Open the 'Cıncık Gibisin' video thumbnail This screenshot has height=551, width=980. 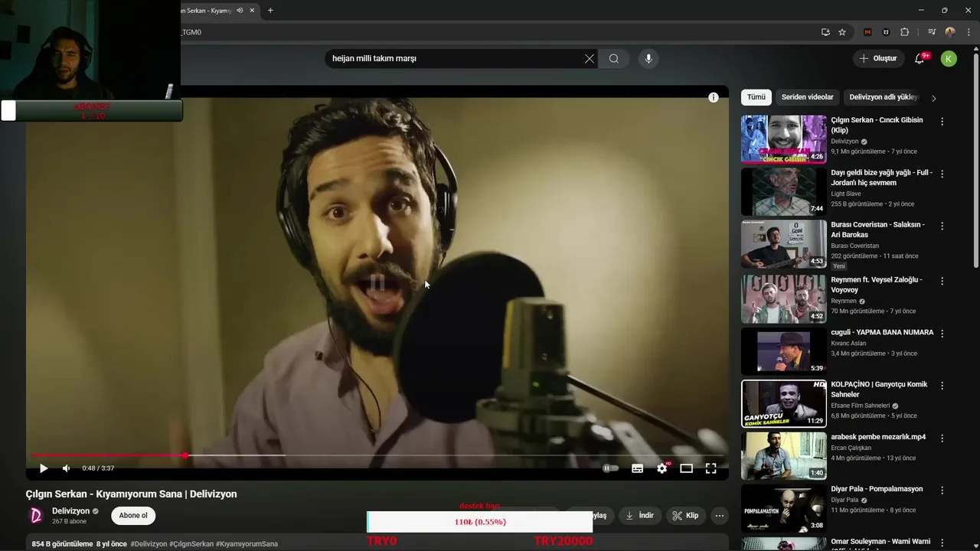tap(784, 139)
